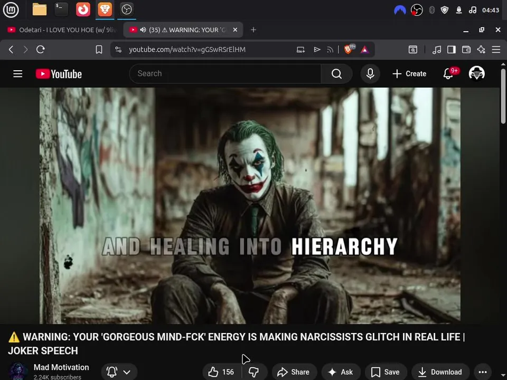Open the Brave media controls music icon
The image size is (507, 380).
(437, 50)
